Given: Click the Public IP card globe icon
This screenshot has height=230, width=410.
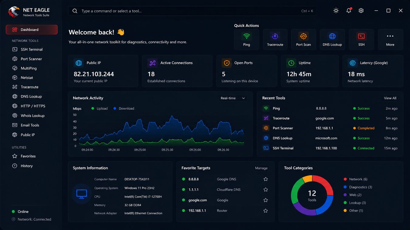Looking at the screenshot, I should point(79,63).
